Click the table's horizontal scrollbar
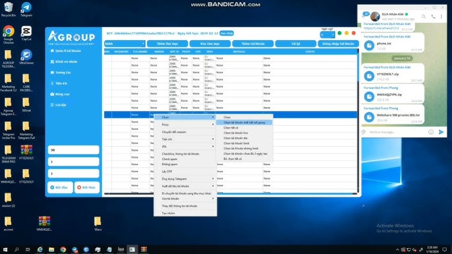 point(231,193)
